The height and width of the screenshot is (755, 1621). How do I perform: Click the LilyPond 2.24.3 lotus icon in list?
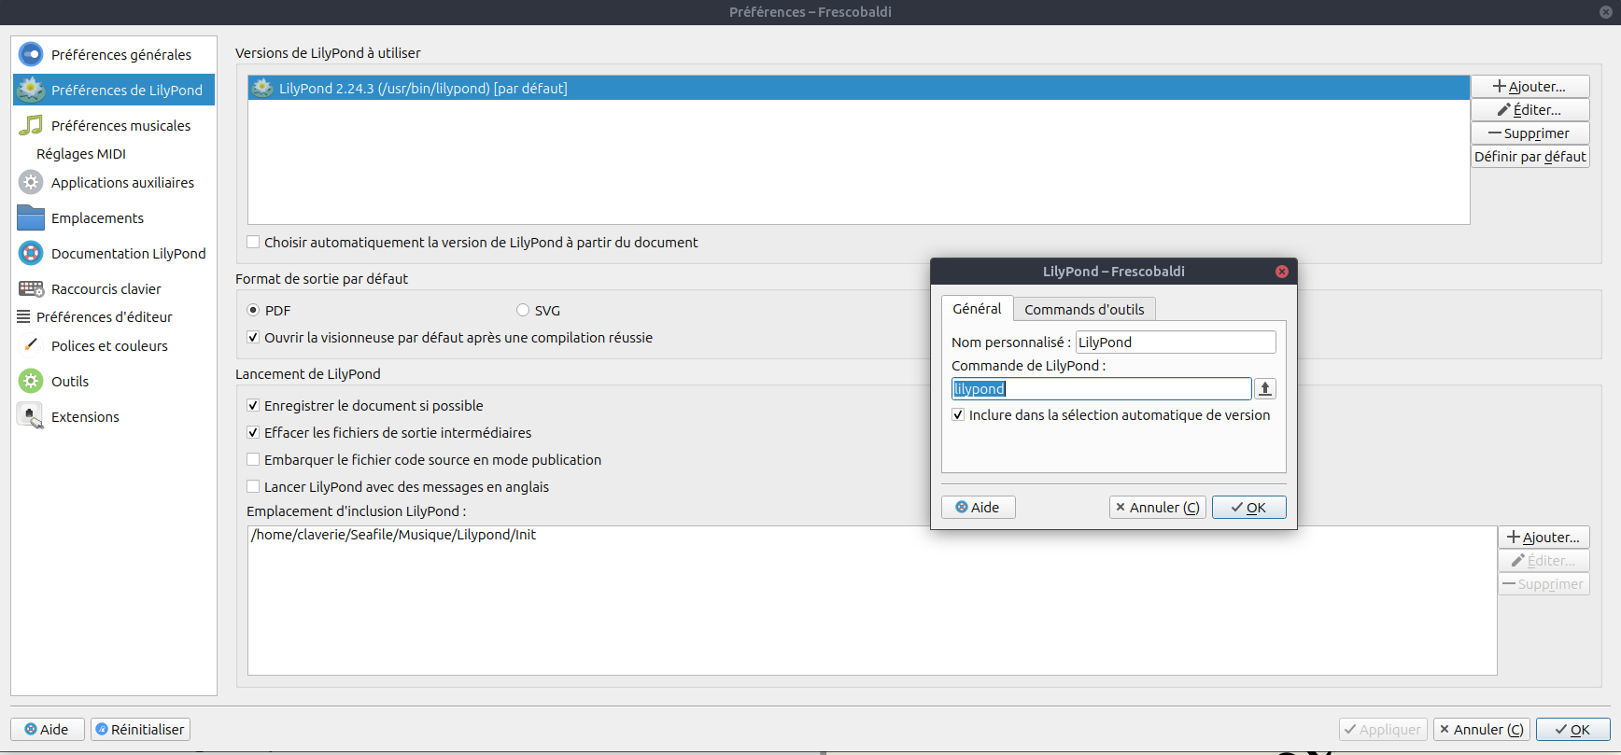coord(262,88)
